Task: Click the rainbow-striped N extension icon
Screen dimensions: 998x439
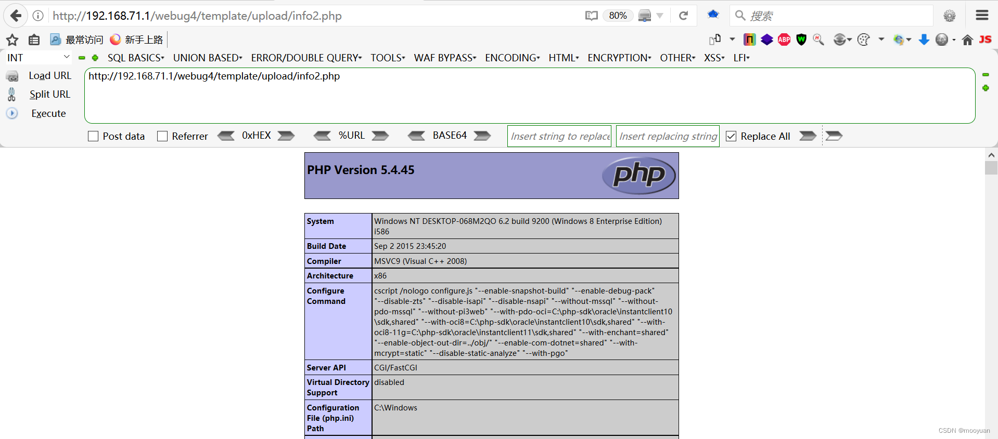Action: [x=749, y=39]
